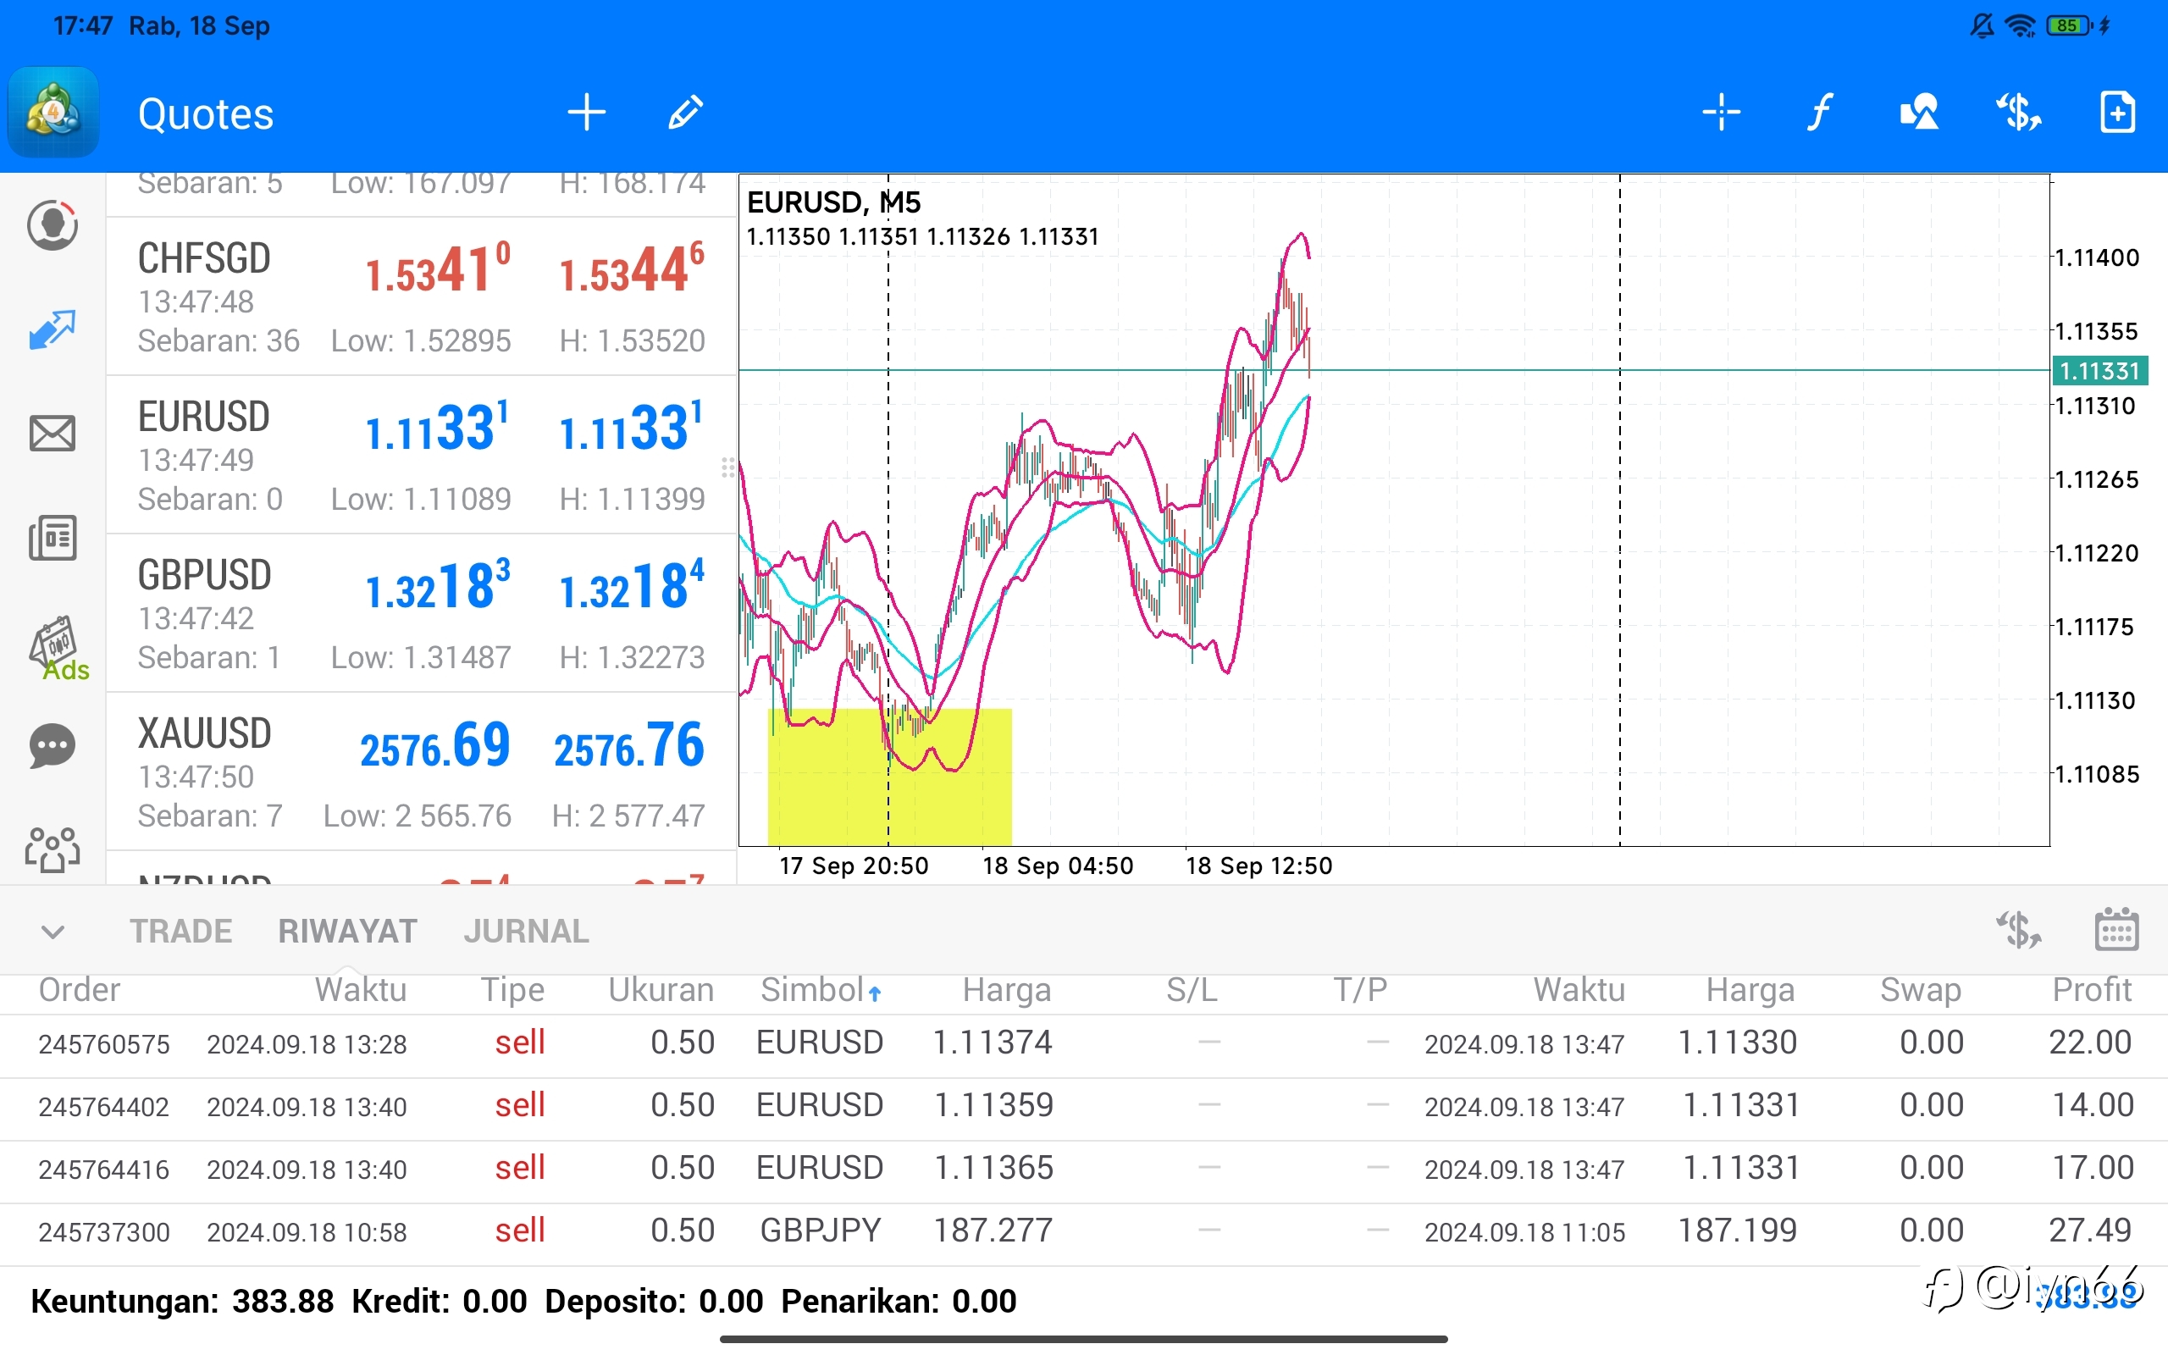Tap GBPUSD ask price 1.32184
This screenshot has height=1355, width=2168.
pyautogui.click(x=632, y=585)
